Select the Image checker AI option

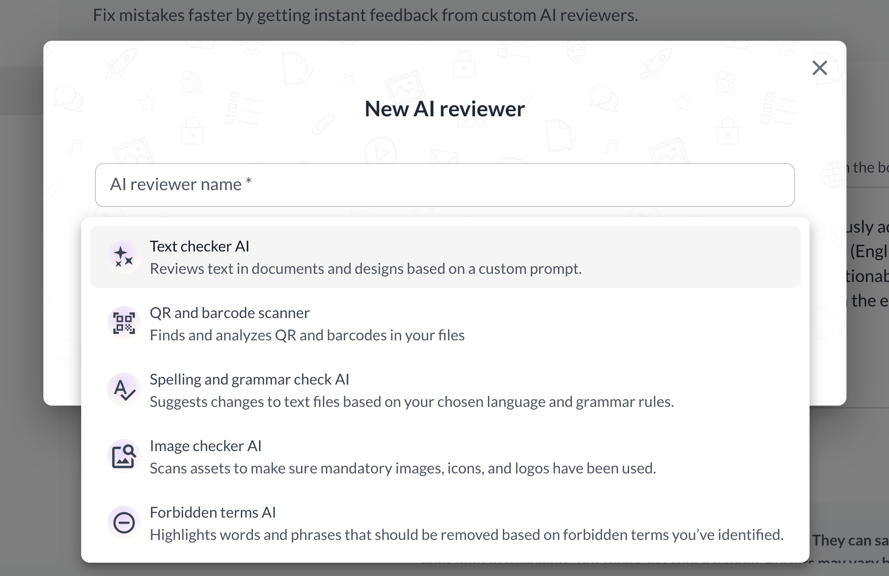click(205, 446)
